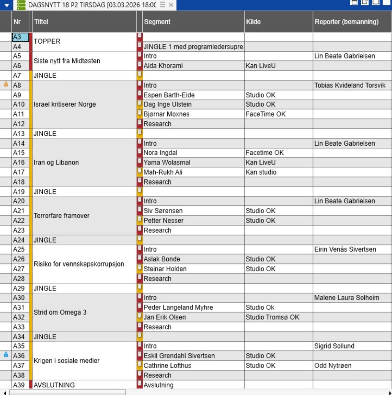This screenshot has width=392, height=395.
Task: Click the red script icon on row A4
Action: [x=139, y=46]
